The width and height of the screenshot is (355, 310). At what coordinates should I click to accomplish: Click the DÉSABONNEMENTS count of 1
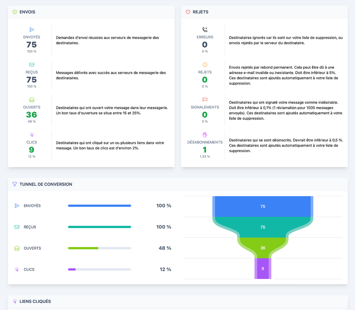pyautogui.click(x=205, y=150)
